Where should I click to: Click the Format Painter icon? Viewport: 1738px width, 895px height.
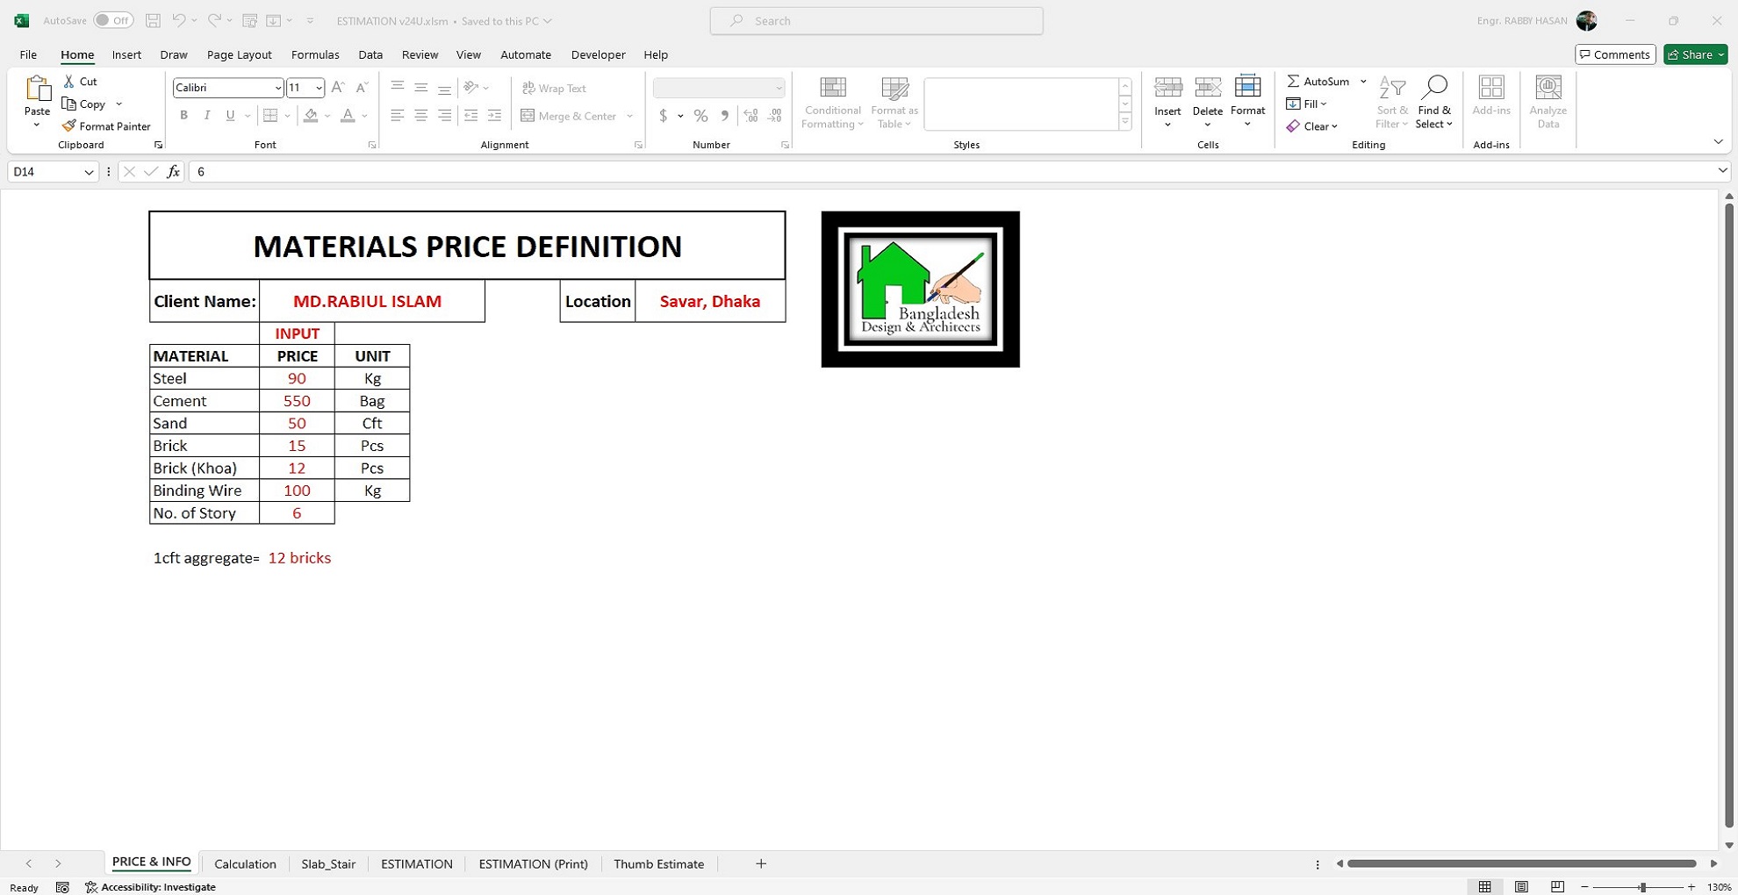[69, 126]
